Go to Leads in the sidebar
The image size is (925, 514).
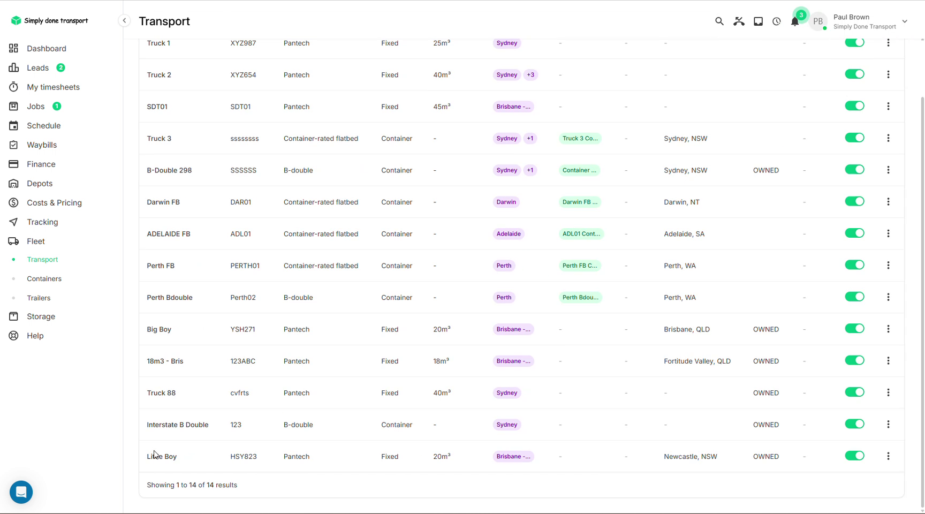[x=37, y=67]
